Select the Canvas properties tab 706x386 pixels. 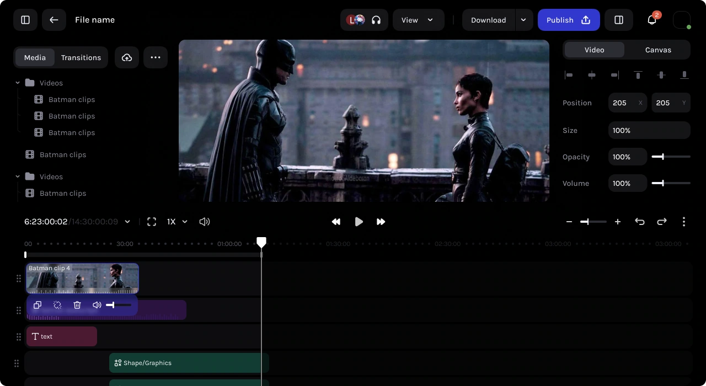[x=658, y=50]
